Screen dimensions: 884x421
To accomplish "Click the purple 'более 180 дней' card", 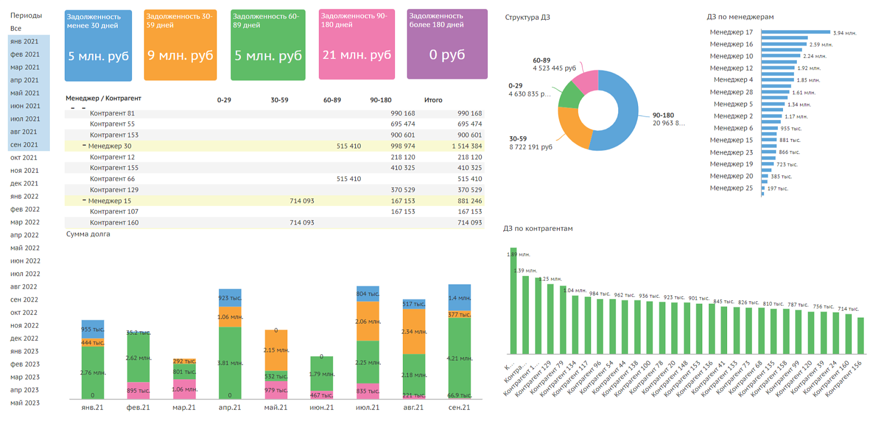I will (x=447, y=44).
